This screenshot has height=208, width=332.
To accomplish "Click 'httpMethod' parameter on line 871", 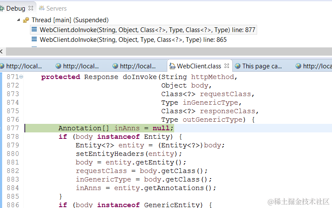I will click(213, 77).
